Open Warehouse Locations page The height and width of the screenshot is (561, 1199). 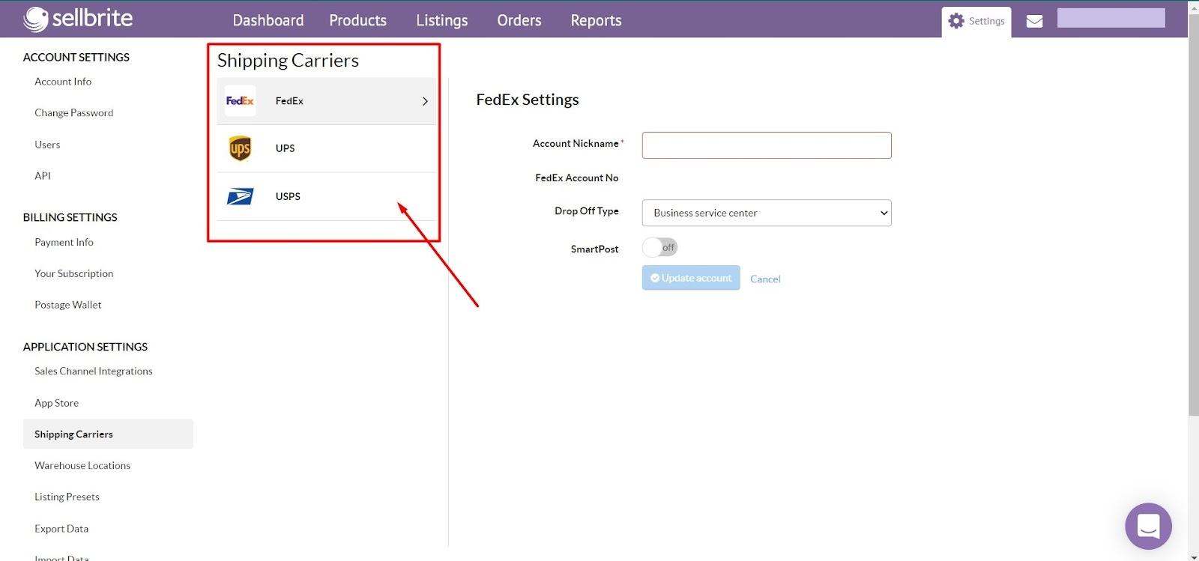pyautogui.click(x=82, y=465)
